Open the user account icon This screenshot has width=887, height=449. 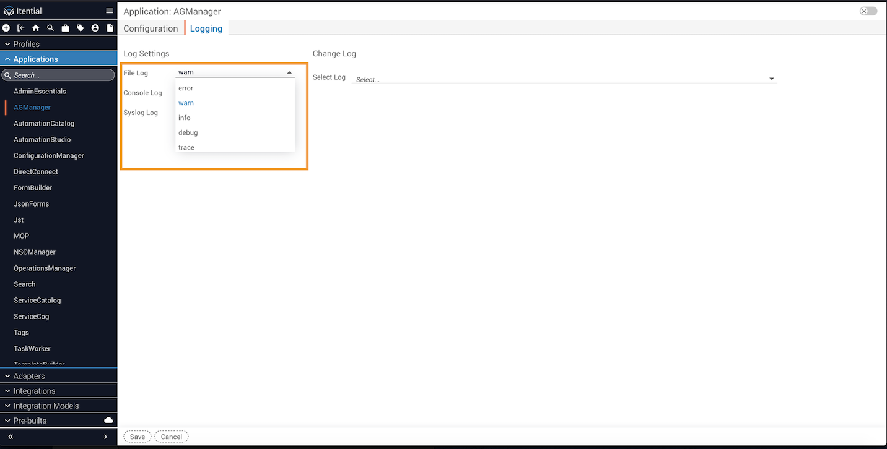pyautogui.click(x=95, y=28)
